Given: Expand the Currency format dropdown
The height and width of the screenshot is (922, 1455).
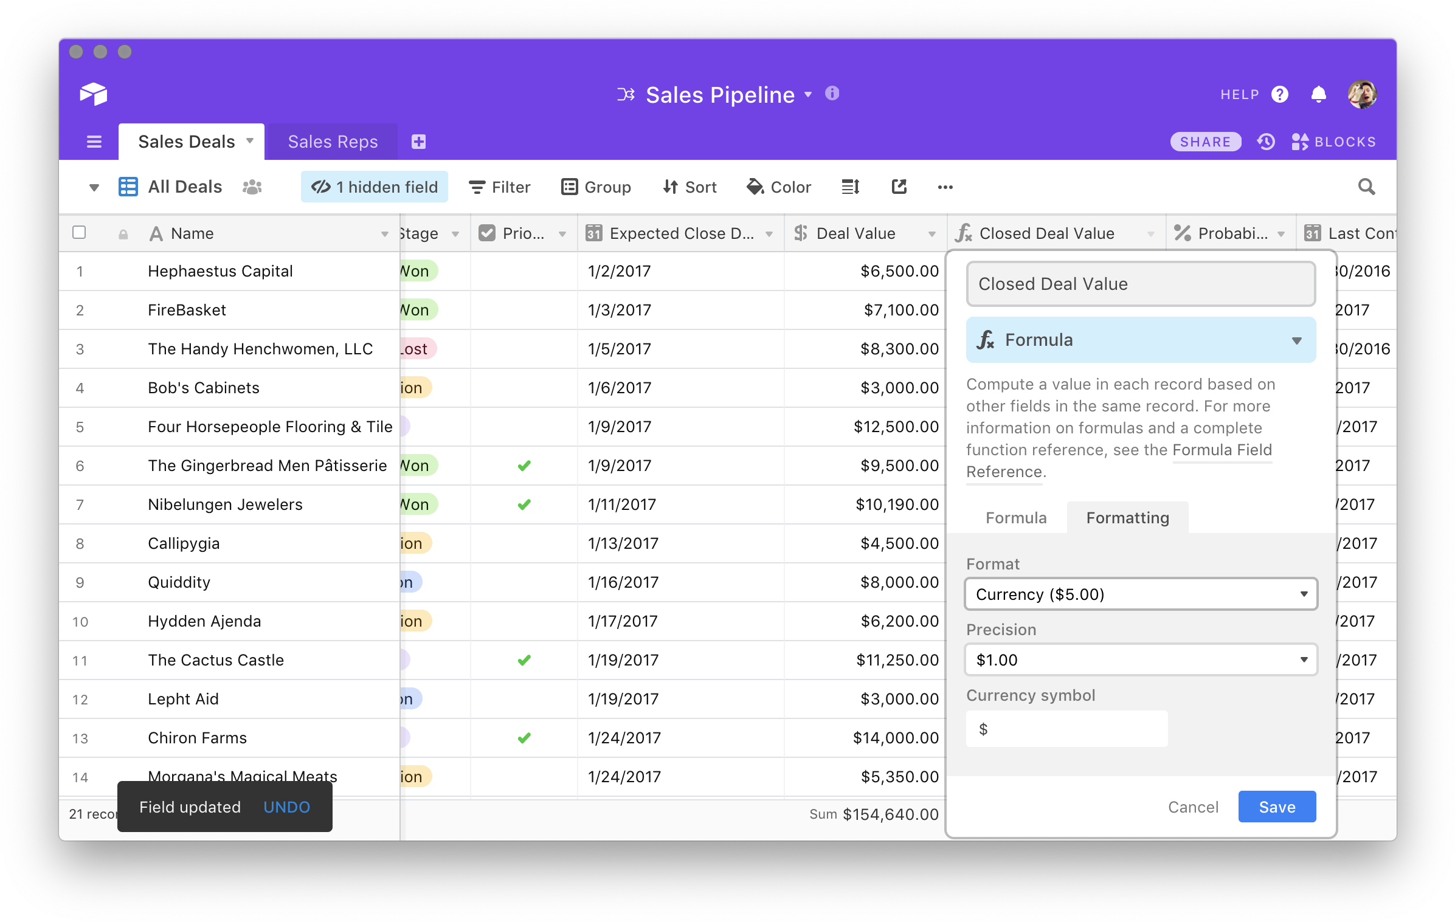Looking at the screenshot, I should coord(1140,594).
